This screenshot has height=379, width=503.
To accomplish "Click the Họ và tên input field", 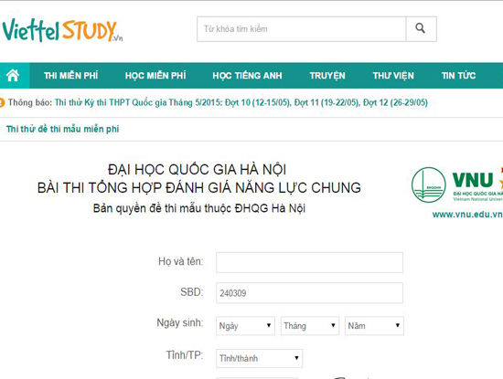I will [309, 262].
